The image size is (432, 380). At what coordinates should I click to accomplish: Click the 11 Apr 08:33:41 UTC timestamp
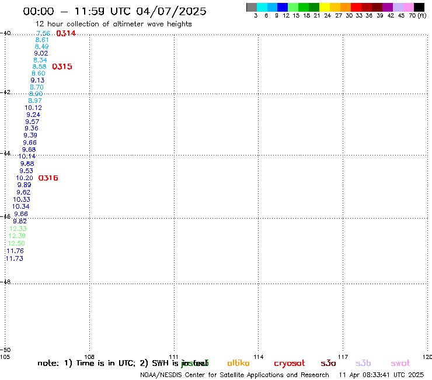[381, 375]
